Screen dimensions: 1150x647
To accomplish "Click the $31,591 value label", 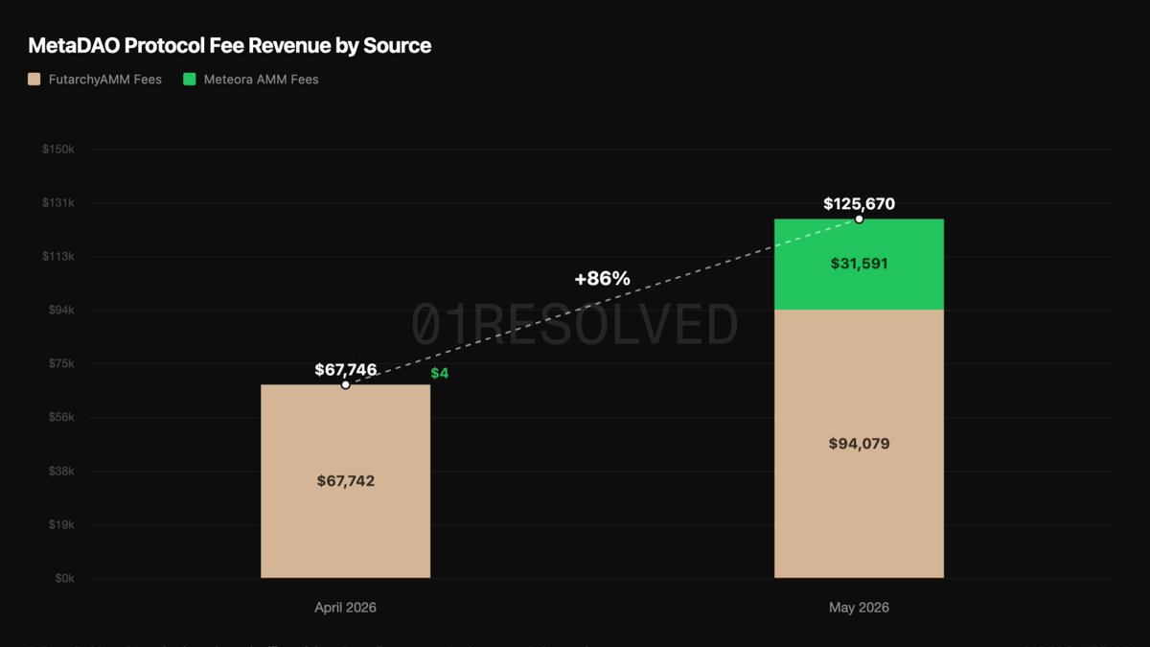I will tap(859, 264).
